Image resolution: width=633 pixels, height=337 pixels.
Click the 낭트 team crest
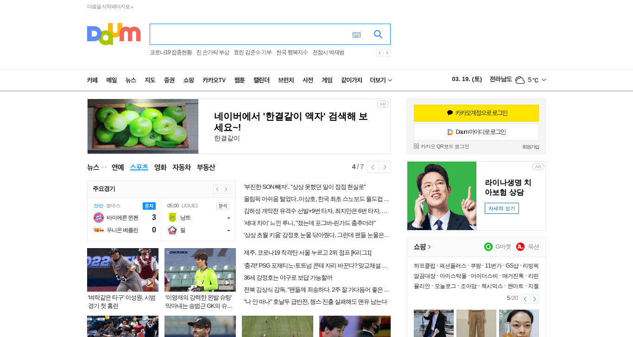pyautogui.click(x=172, y=218)
